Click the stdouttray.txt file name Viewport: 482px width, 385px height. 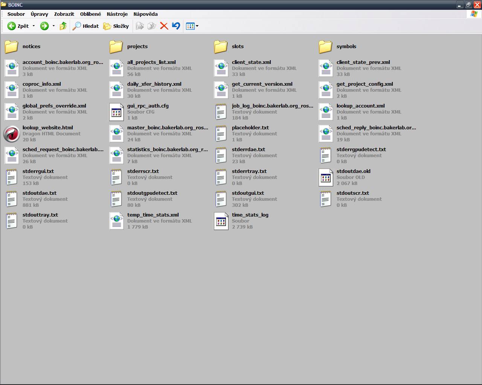40,215
